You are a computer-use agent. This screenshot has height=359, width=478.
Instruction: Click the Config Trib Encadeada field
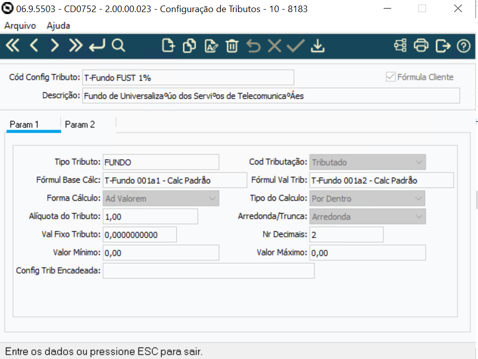click(208, 271)
